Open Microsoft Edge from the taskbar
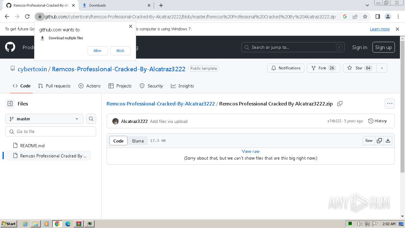Image resolution: width=405 pixels, height=228 pixels. [x=68, y=224]
